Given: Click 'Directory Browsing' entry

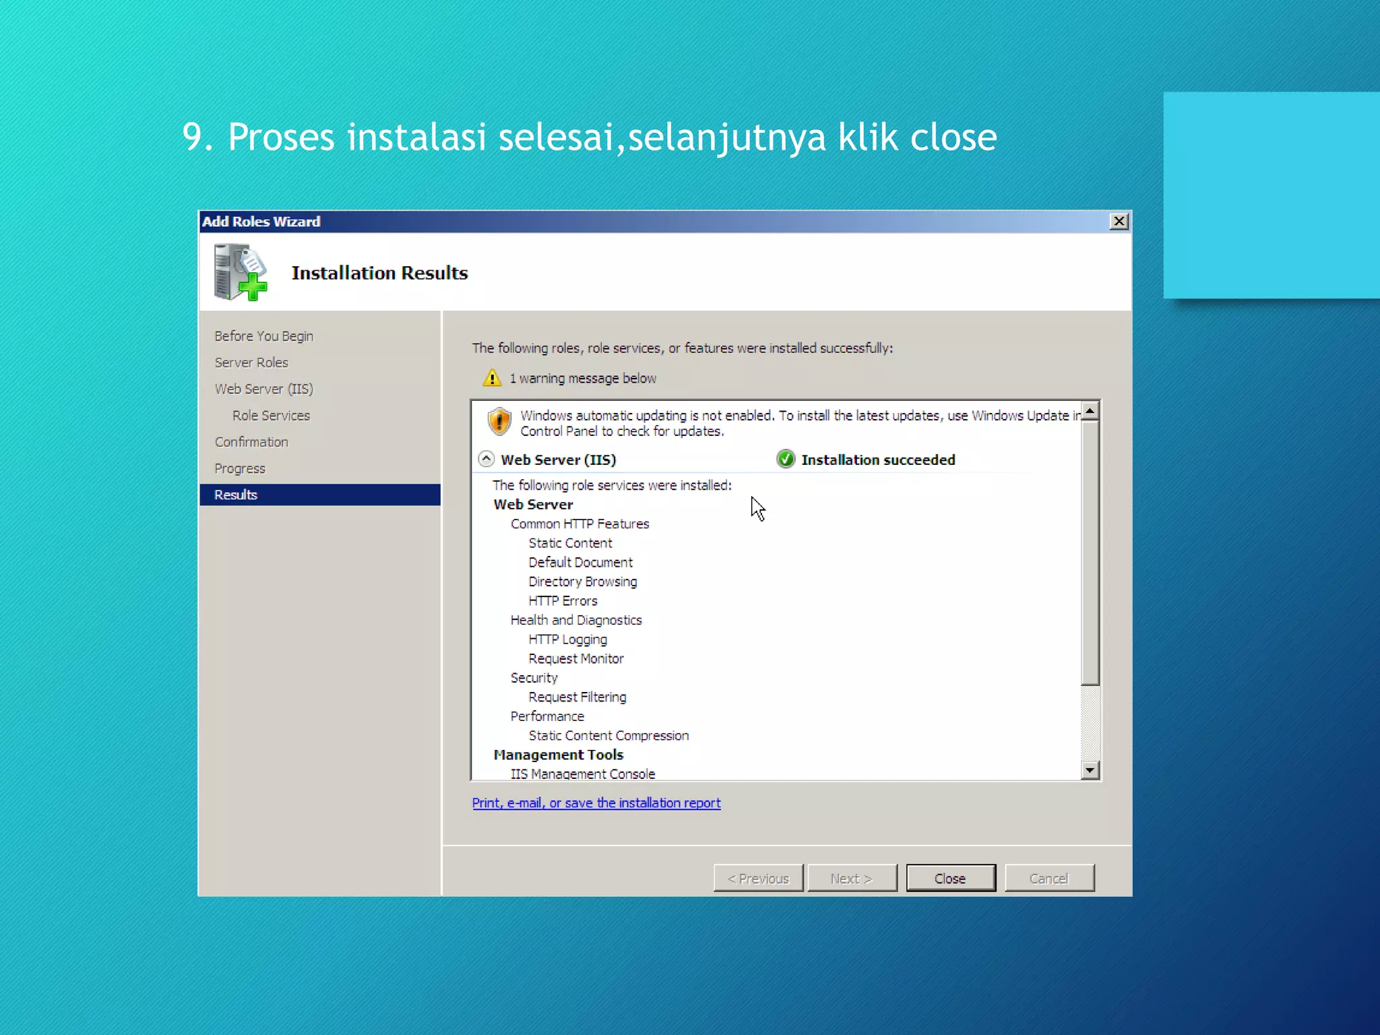Looking at the screenshot, I should [583, 582].
